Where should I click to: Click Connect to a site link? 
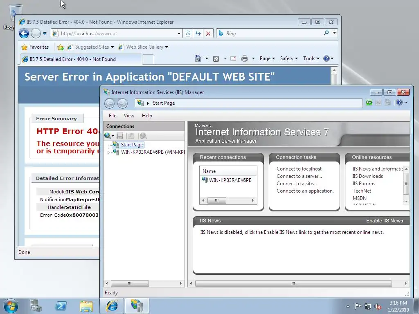pyautogui.click(x=297, y=184)
